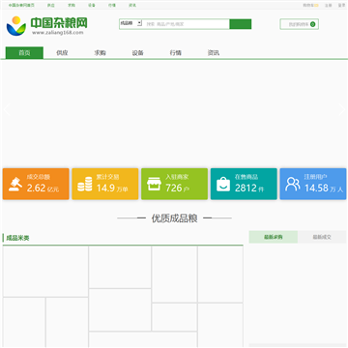Open the 设备 navigation tab
This screenshot has height=348, width=348.
click(137, 53)
